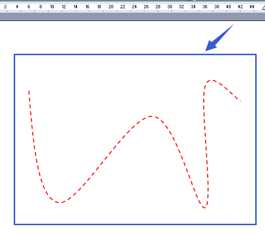This screenshot has height=234, width=265.
Task: Click the ruler at mark 26
Action: [x=146, y=7]
